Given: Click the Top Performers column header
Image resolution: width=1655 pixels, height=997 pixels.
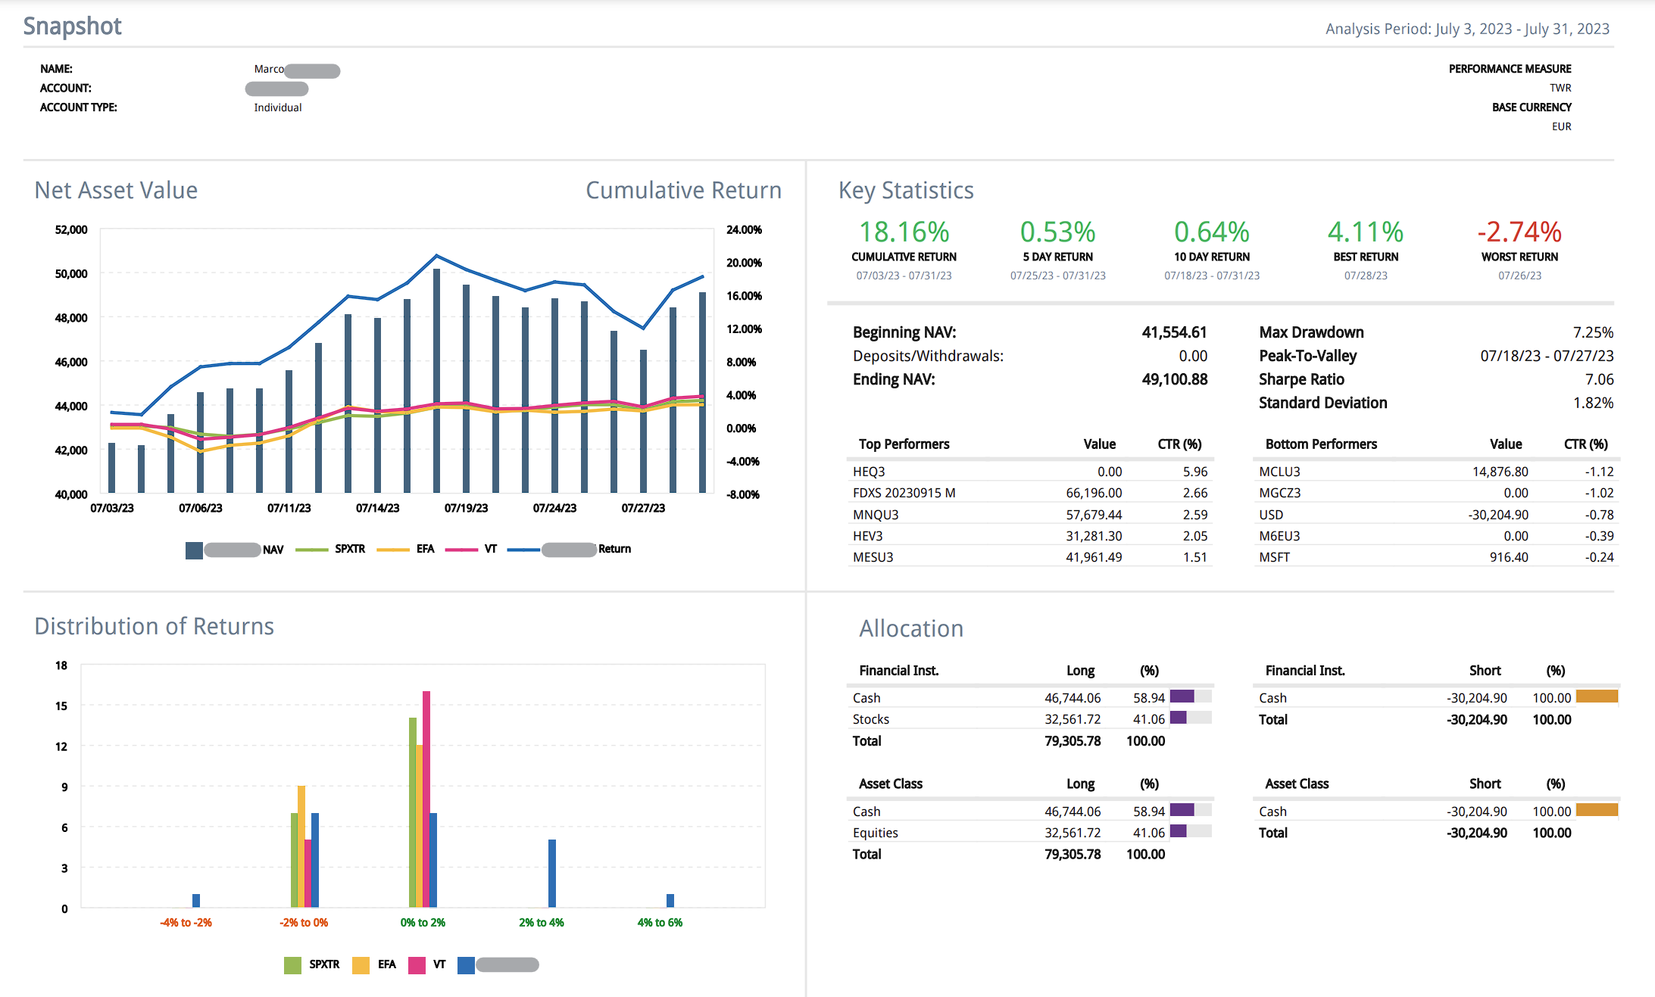Looking at the screenshot, I should (x=904, y=444).
